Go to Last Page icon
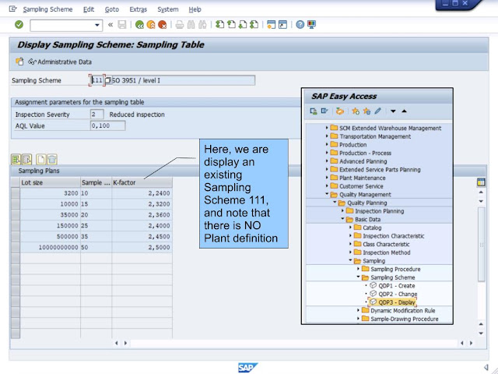This screenshot has height=374, width=498. (254, 24)
